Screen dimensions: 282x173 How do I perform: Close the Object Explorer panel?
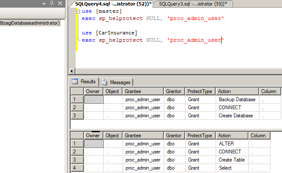(60, 3)
